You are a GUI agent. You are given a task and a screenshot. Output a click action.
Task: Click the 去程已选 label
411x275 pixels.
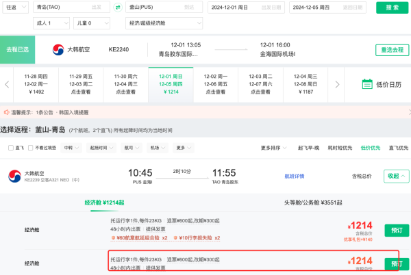17,50
